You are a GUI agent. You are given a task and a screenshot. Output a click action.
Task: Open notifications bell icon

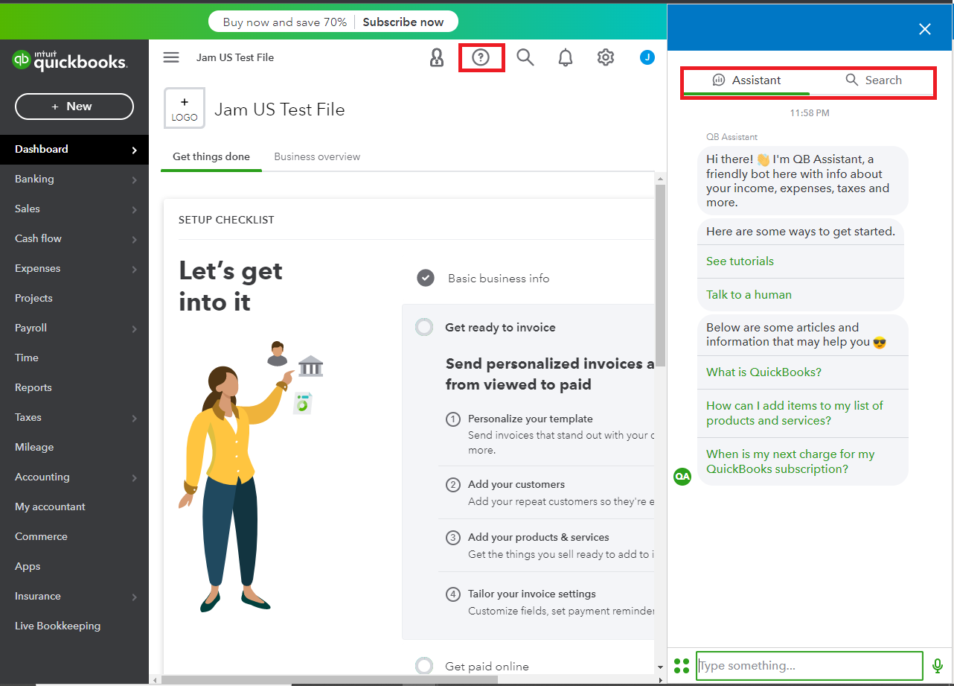[566, 57]
